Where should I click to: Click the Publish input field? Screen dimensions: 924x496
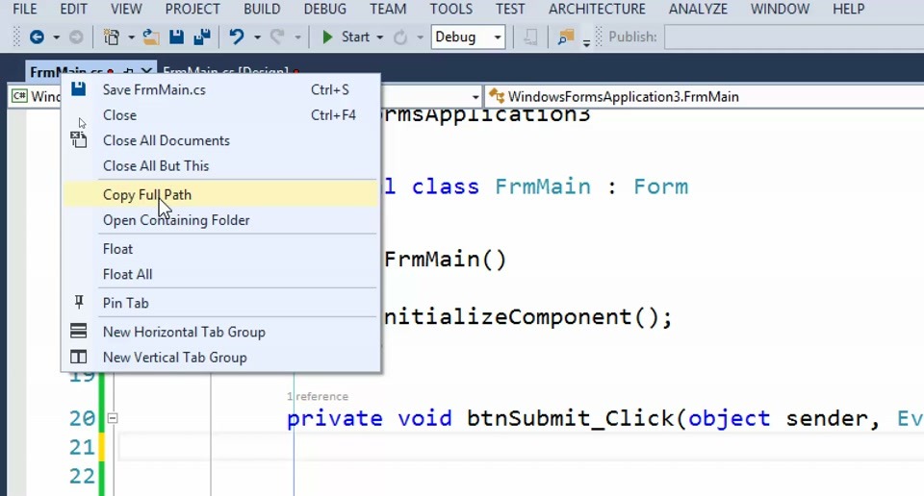pyautogui.click(x=794, y=37)
